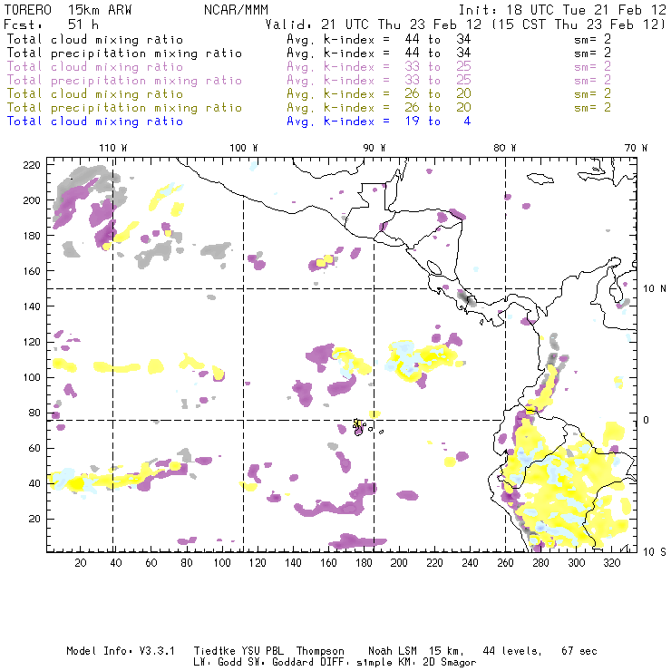Image resolution: width=671 pixels, height=671 pixels.
Task: Click the "Init: 18 UTC Tue 21 Feb 12" text
Action: tap(562, 10)
